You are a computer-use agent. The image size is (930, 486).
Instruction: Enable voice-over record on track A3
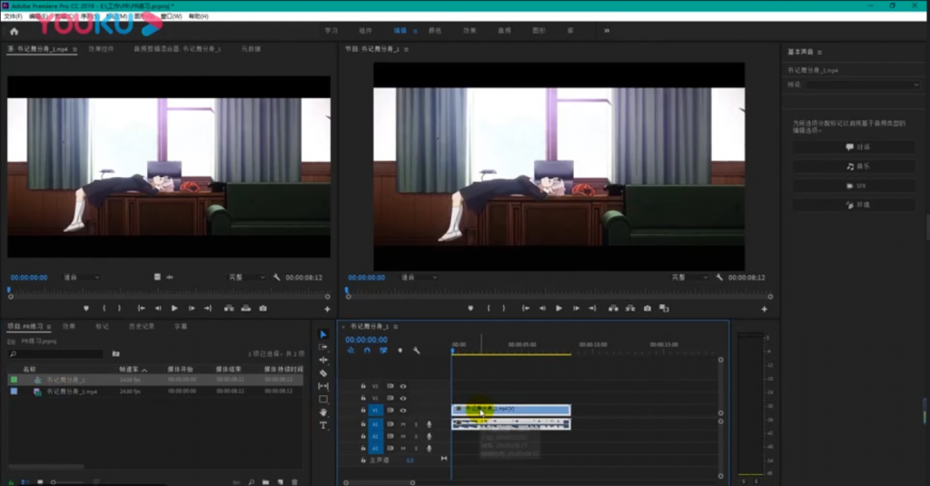[x=430, y=448]
